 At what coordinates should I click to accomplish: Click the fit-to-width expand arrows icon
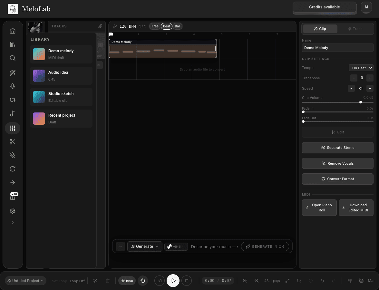(x=287, y=281)
